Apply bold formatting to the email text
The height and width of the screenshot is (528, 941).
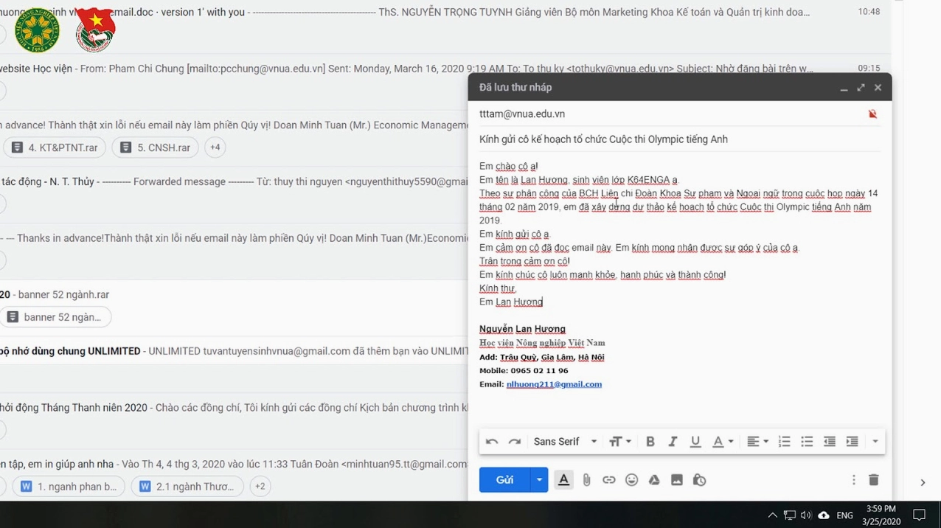(x=650, y=442)
